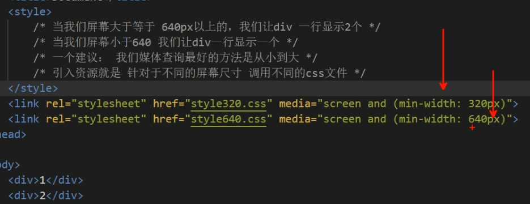This screenshot has height=204, width=530.
Task: Click the opening <style> tag
Action: (29, 12)
